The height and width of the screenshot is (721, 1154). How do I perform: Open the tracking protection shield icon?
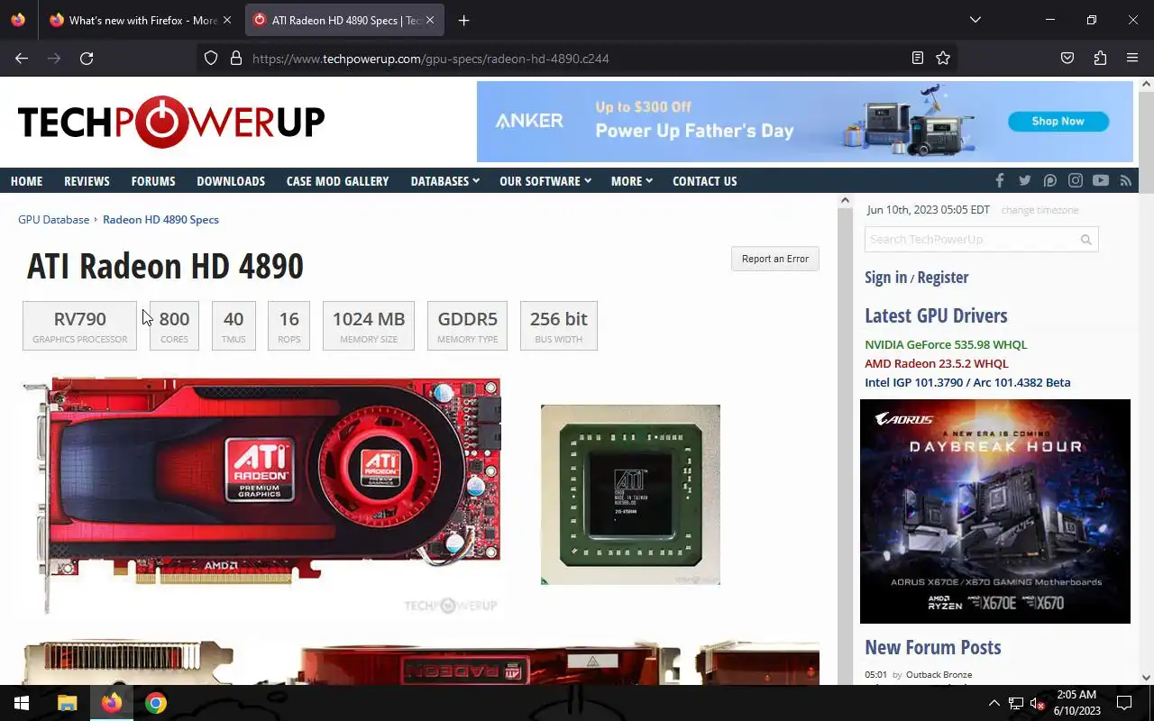(211, 58)
